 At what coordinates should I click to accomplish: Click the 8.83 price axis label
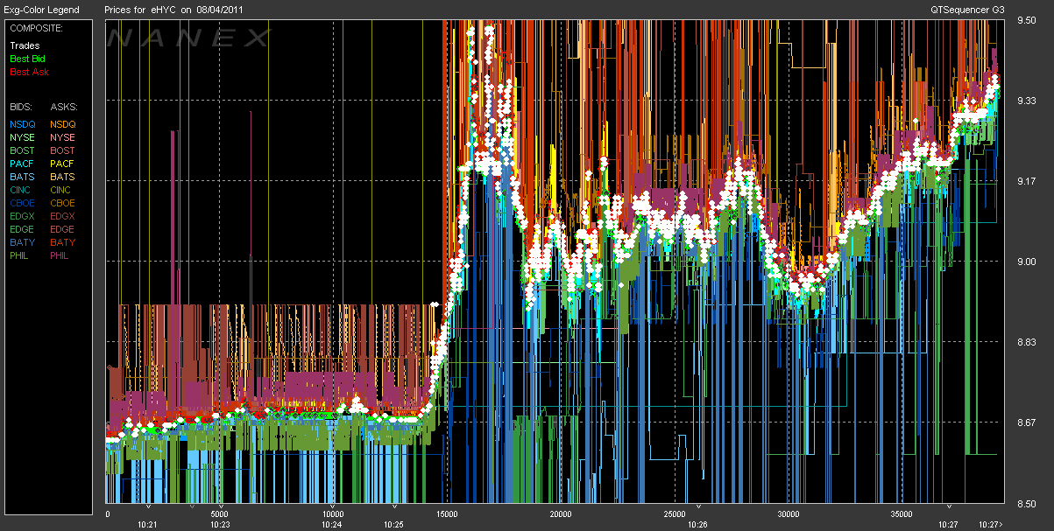click(x=1026, y=342)
